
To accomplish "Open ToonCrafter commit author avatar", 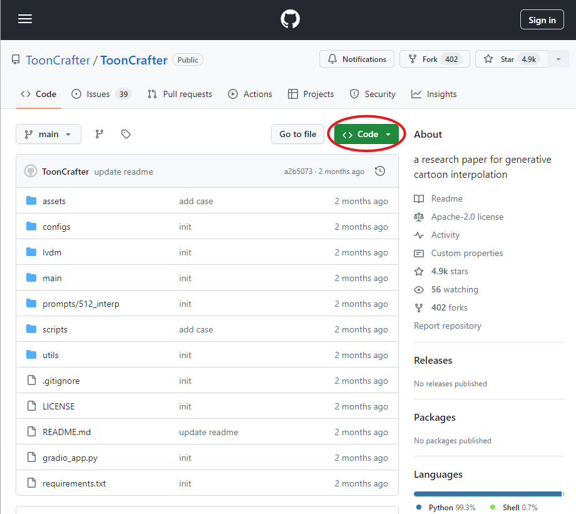I will 31,171.
